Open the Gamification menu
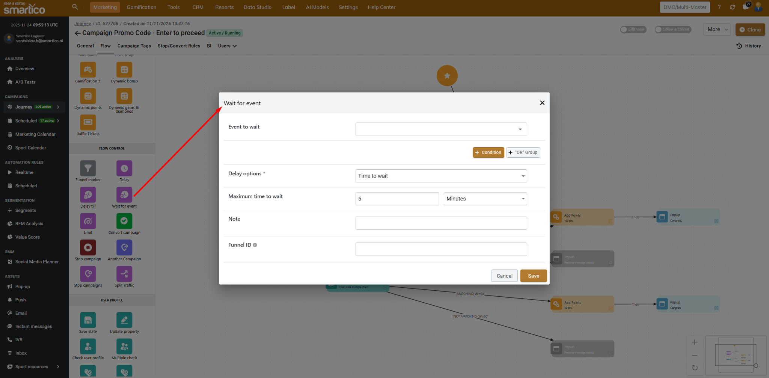The height and width of the screenshot is (378, 769). pos(141,7)
